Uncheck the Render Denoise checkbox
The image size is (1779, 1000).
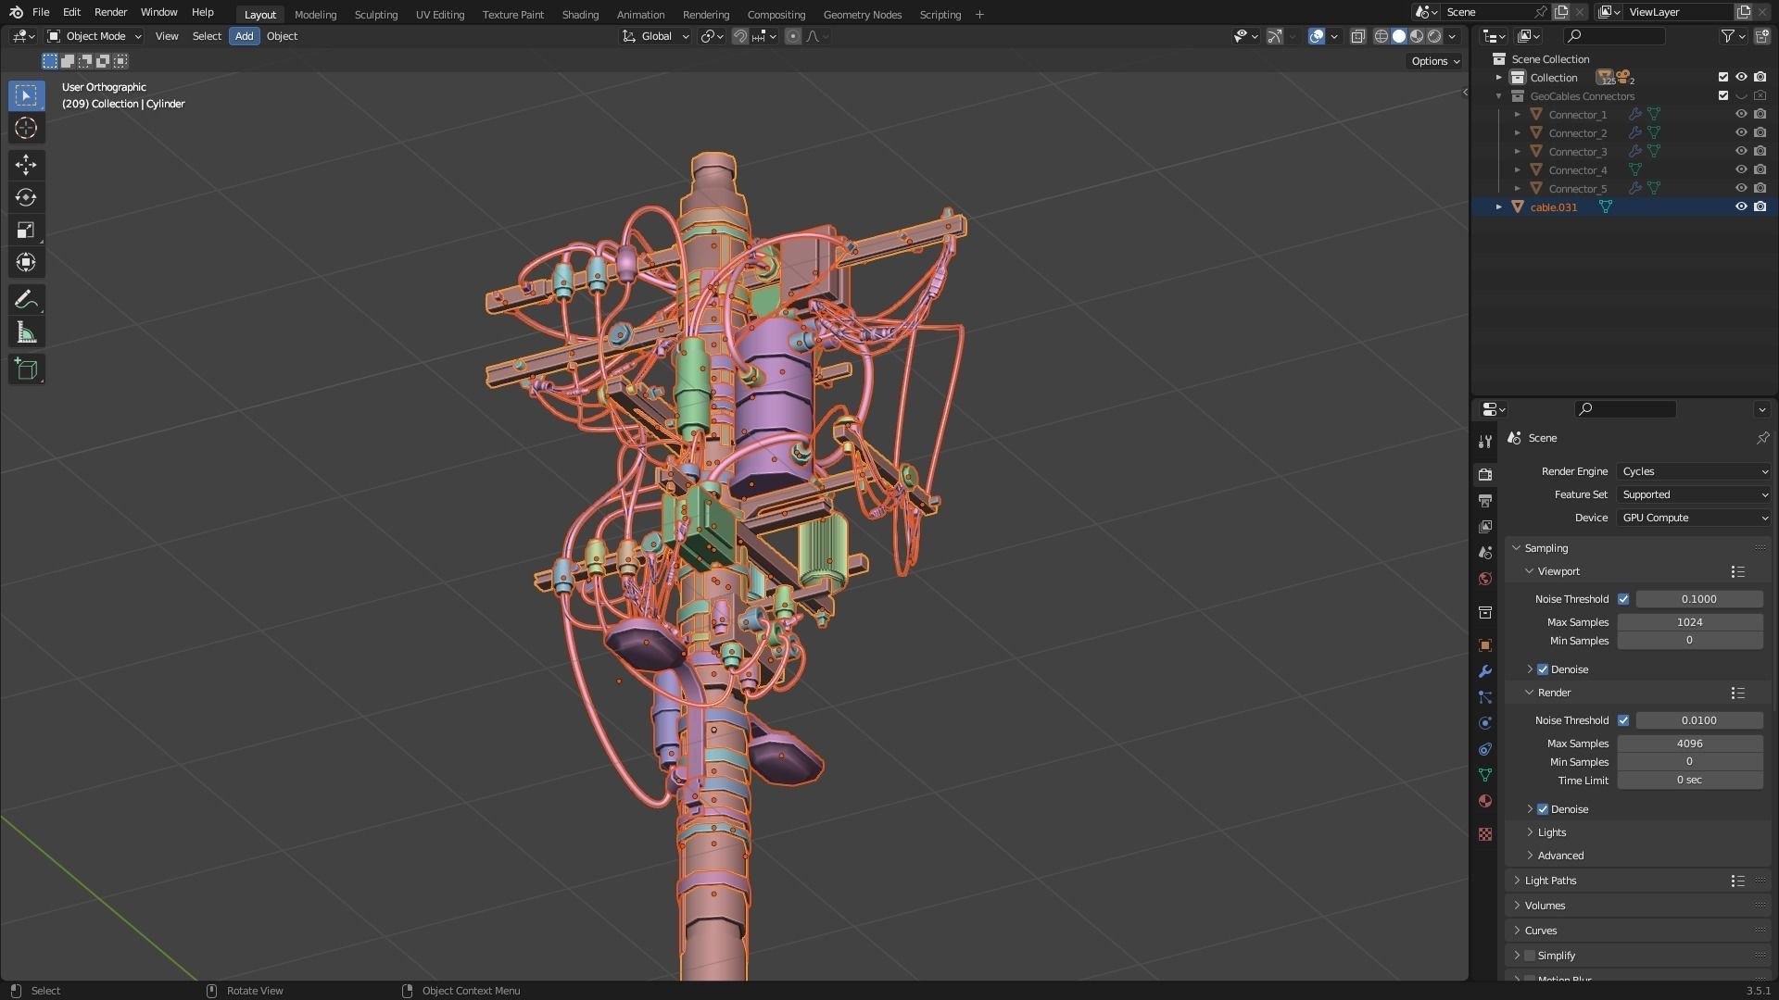[1543, 809]
